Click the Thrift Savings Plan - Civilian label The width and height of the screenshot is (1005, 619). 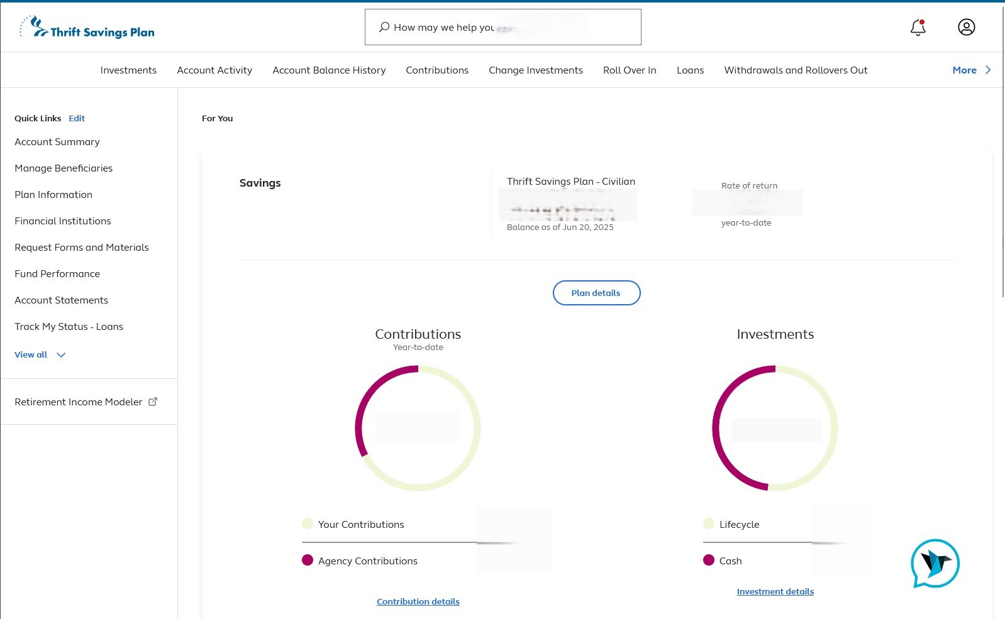click(x=571, y=182)
